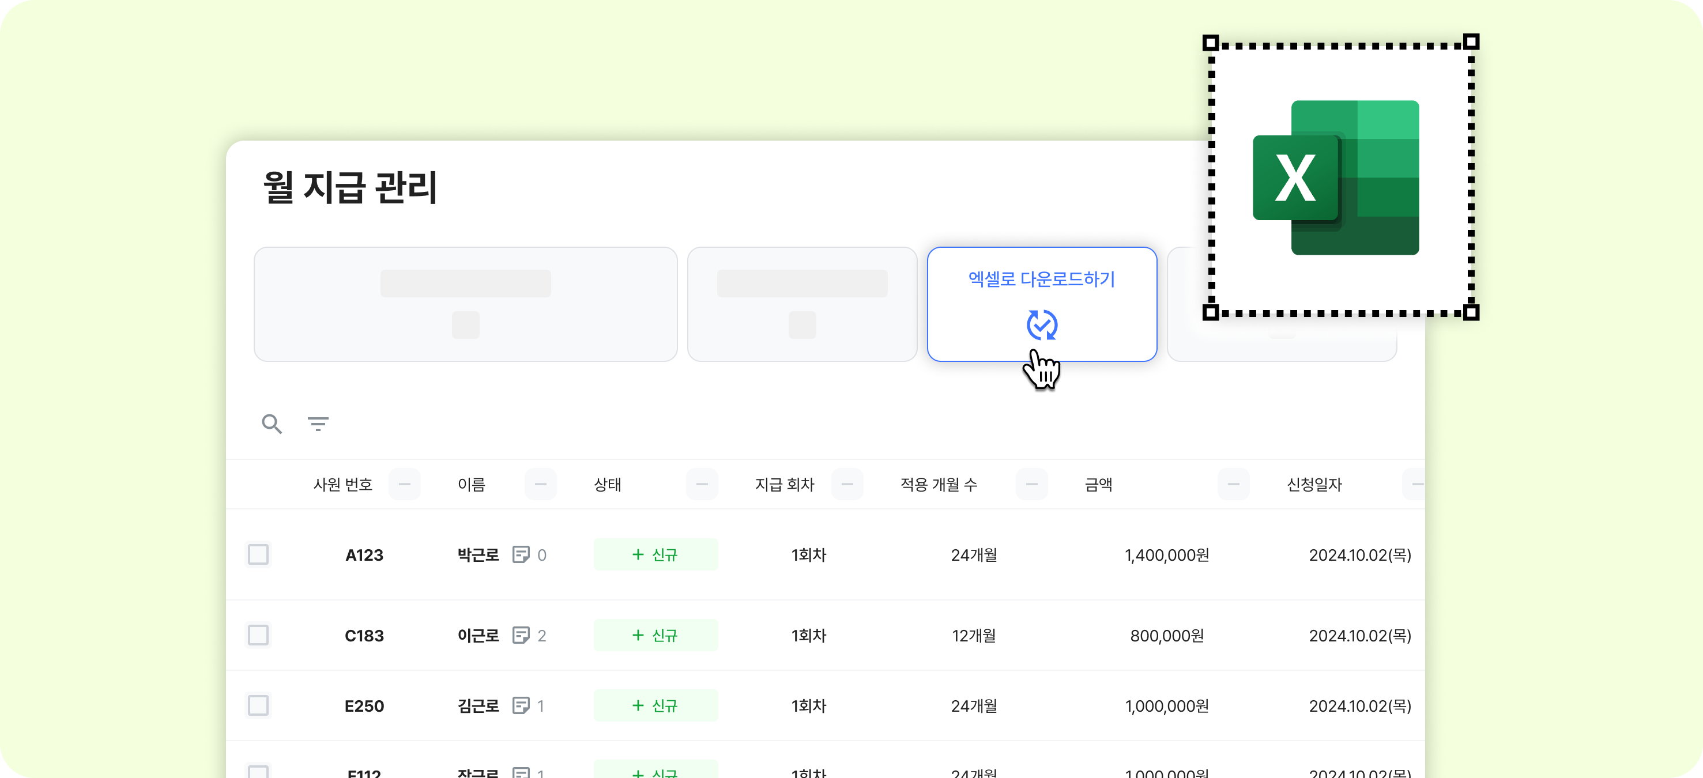Image resolution: width=1703 pixels, height=778 pixels.
Task: Open the memo icon next to 김근로
Action: click(521, 705)
